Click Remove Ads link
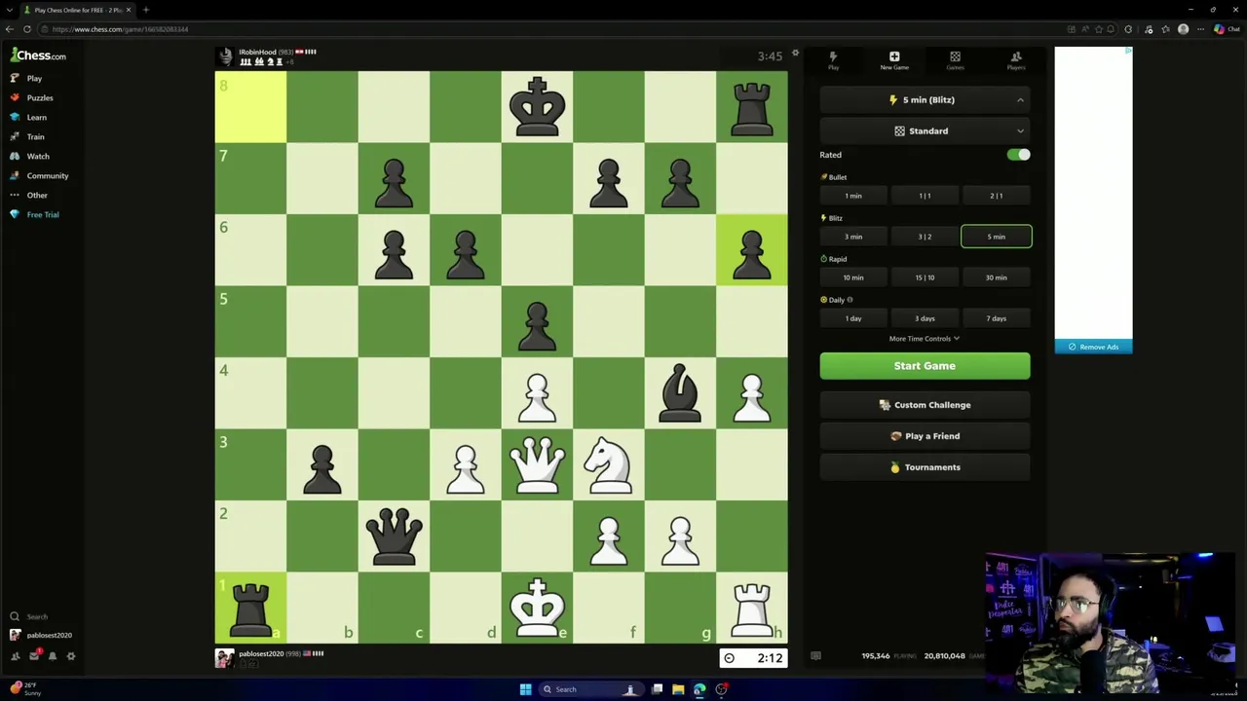 coord(1093,347)
